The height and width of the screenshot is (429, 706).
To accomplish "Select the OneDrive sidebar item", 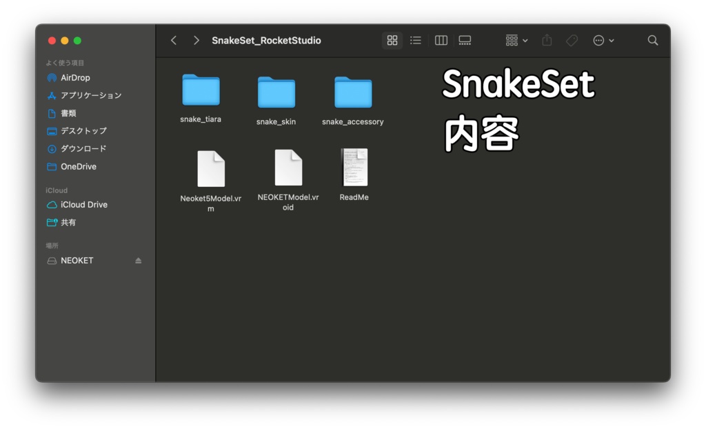I will 78,166.
